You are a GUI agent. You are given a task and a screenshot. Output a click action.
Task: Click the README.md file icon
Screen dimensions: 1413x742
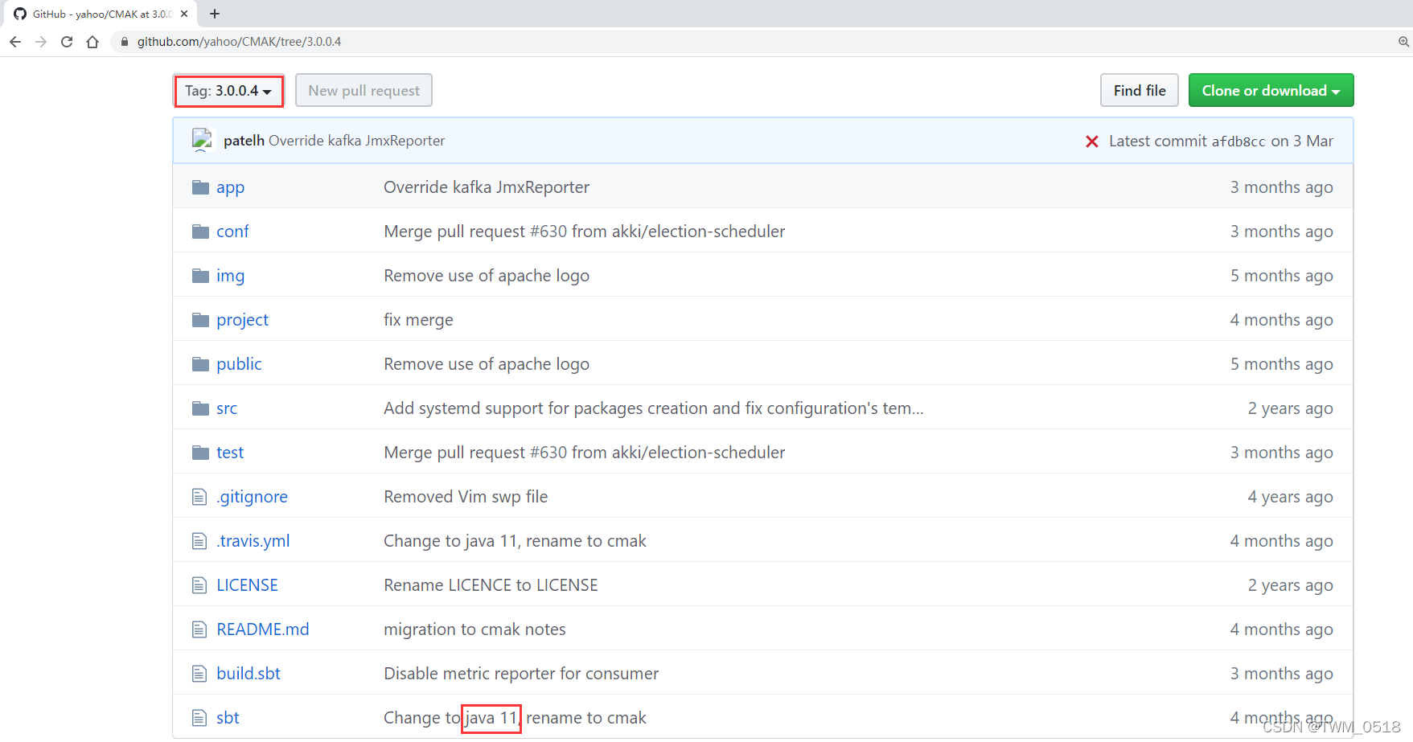[199, 629]
